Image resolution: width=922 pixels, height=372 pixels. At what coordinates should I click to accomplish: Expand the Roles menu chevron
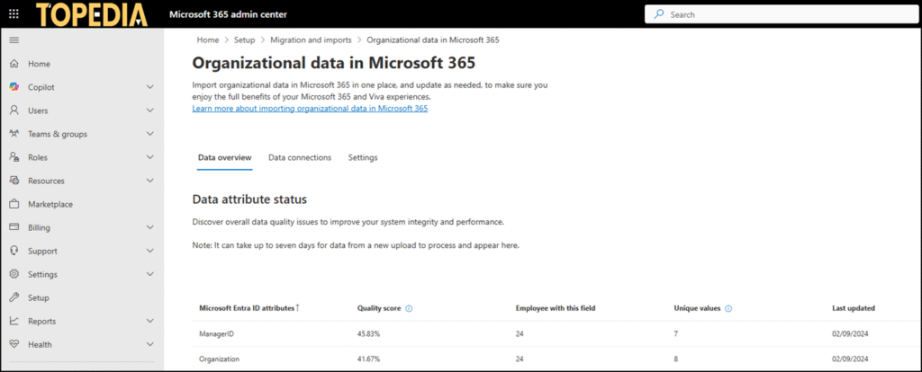click(150, 157)
